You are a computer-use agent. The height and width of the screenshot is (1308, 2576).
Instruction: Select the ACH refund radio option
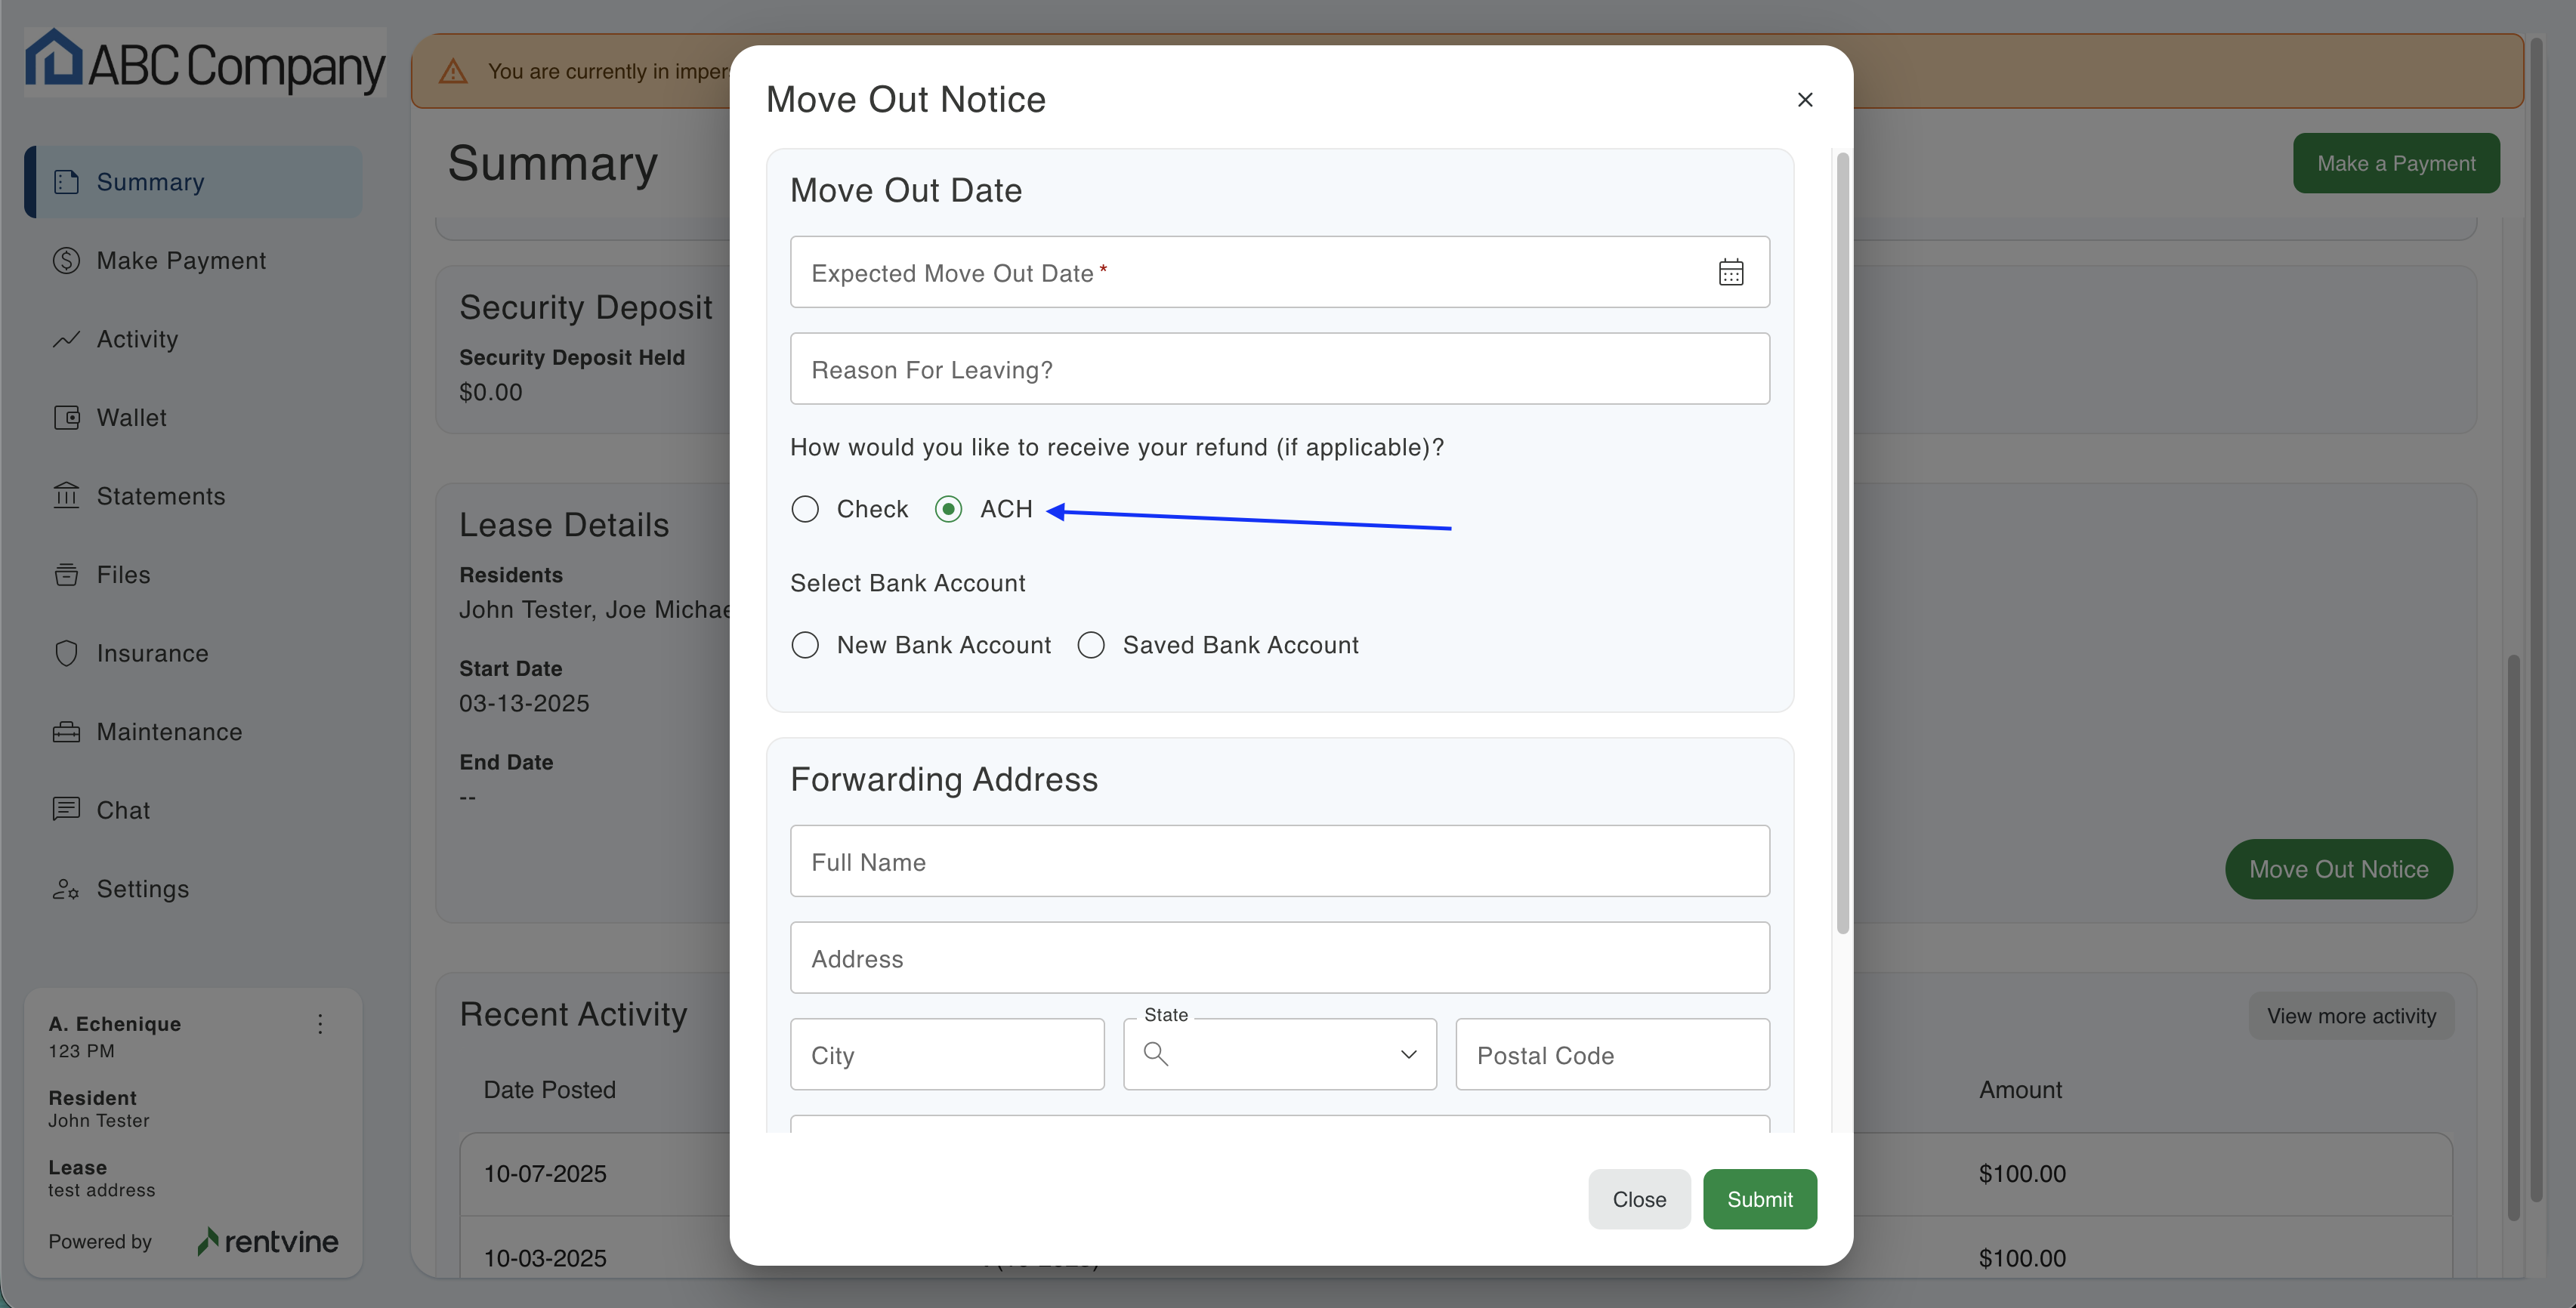click(x=948, y=509)
